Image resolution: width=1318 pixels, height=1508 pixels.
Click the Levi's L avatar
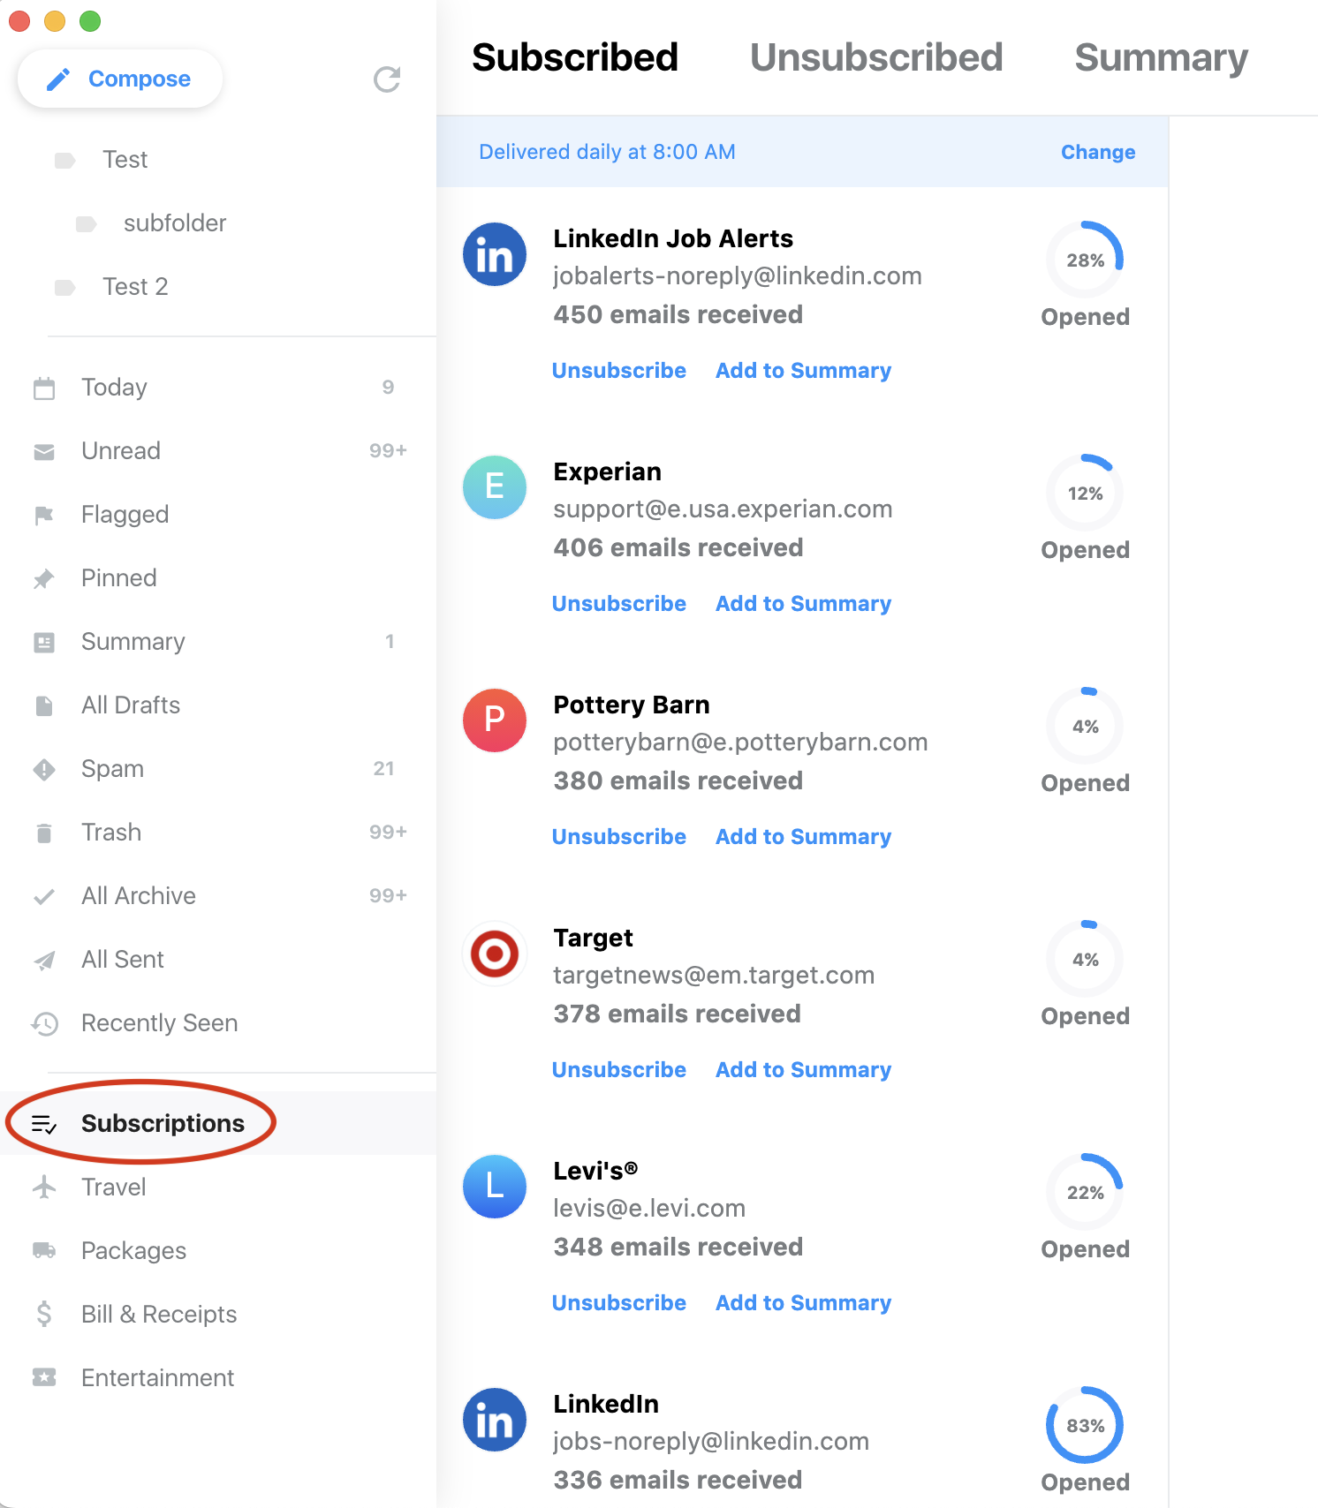tap(495, 1187)
